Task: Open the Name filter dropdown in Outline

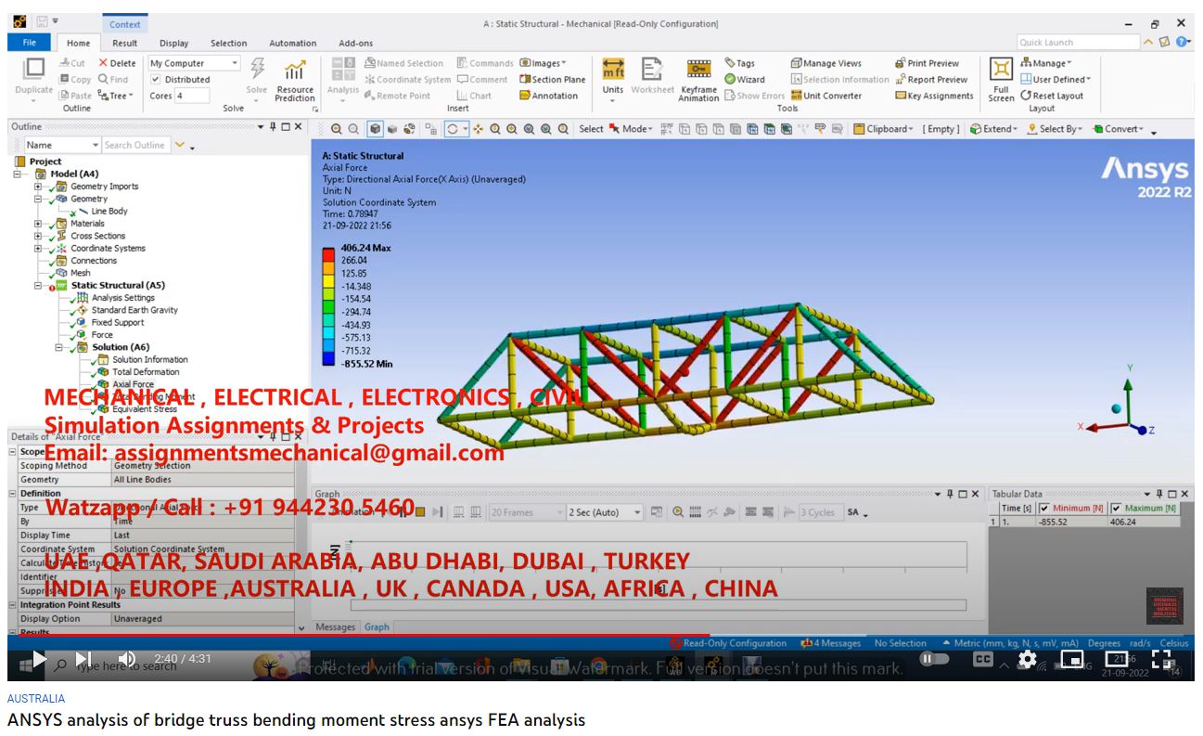Action: click(62, 145)
